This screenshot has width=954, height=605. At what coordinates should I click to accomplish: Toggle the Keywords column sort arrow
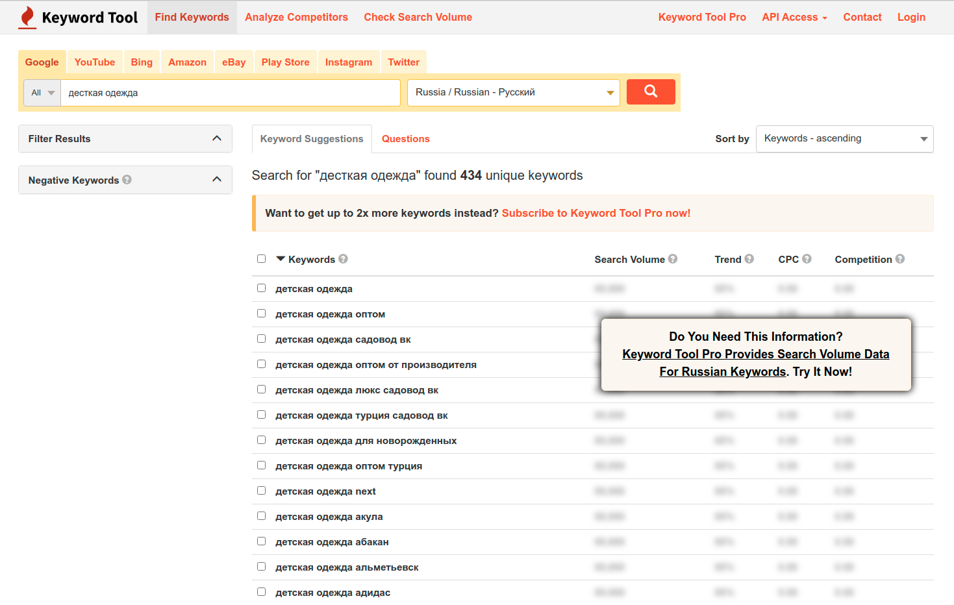tap(281, 259)
